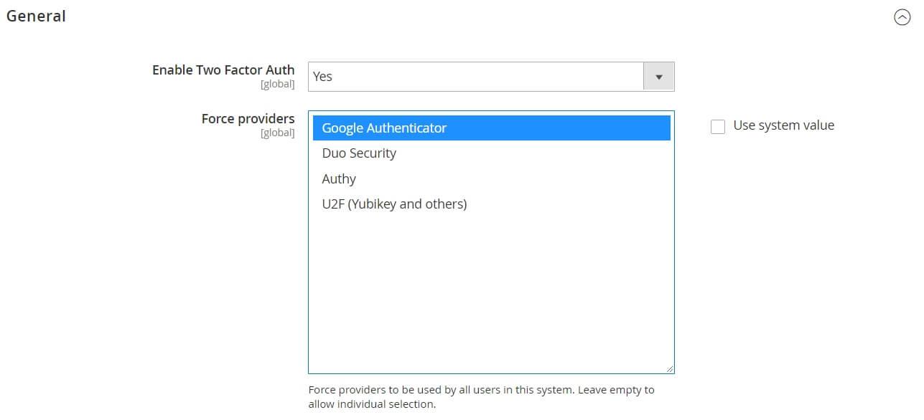Click the Force providers field label

(248, 118)
